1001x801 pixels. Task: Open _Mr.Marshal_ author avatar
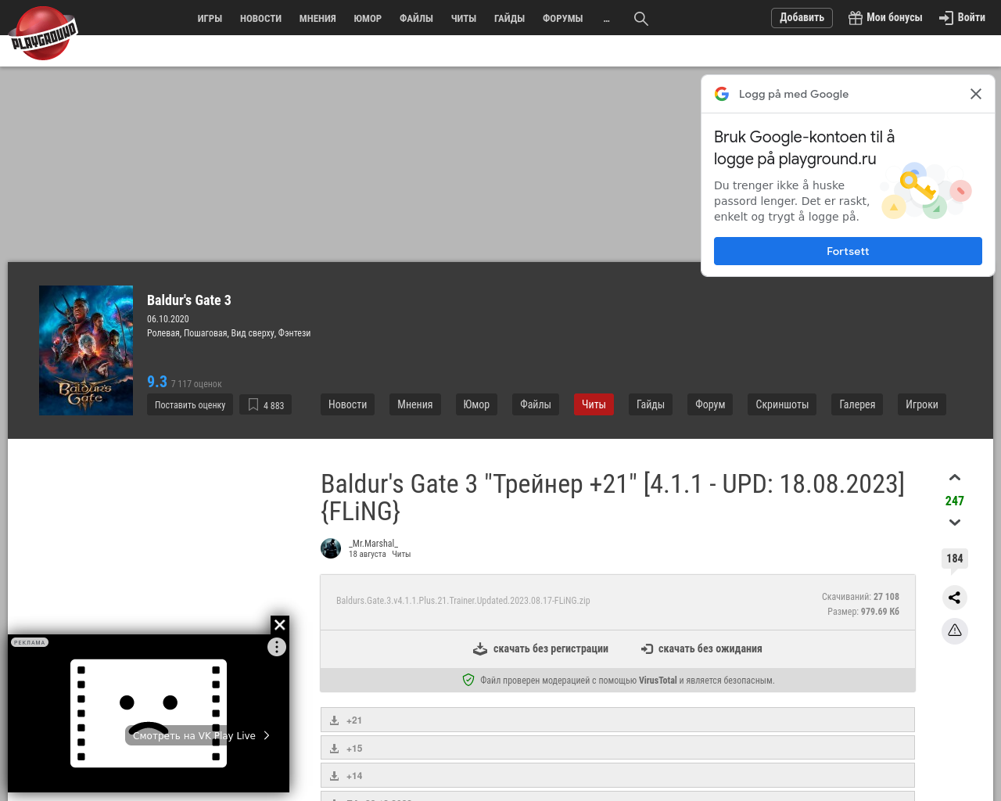tap(331, 548)
